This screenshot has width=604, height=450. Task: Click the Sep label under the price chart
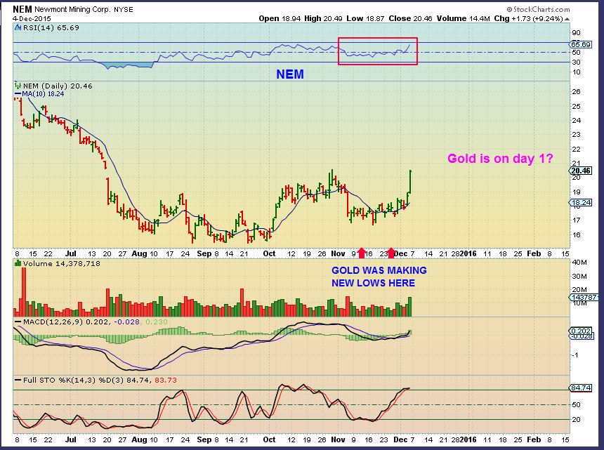point(204,253)
